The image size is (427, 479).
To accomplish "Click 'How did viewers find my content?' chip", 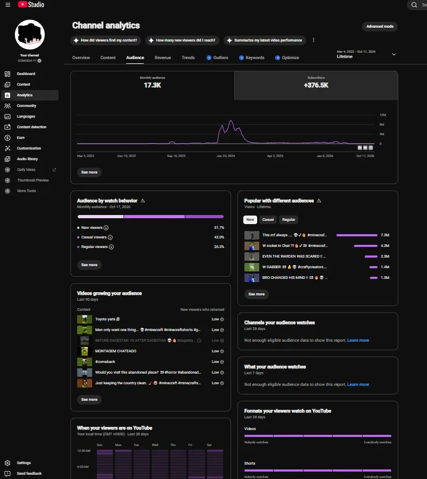I will pyautogui.click(x=105, y=40).
